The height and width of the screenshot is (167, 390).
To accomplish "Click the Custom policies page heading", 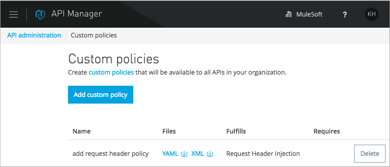I will (x=114, y=59).
